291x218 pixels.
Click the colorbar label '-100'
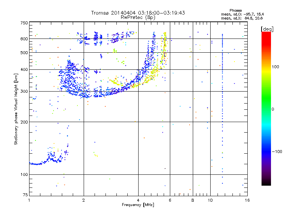point(277,152)
